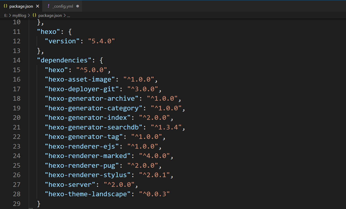Click the "^2.0.1" value
The image size is (346, 209).
(154, 175)
